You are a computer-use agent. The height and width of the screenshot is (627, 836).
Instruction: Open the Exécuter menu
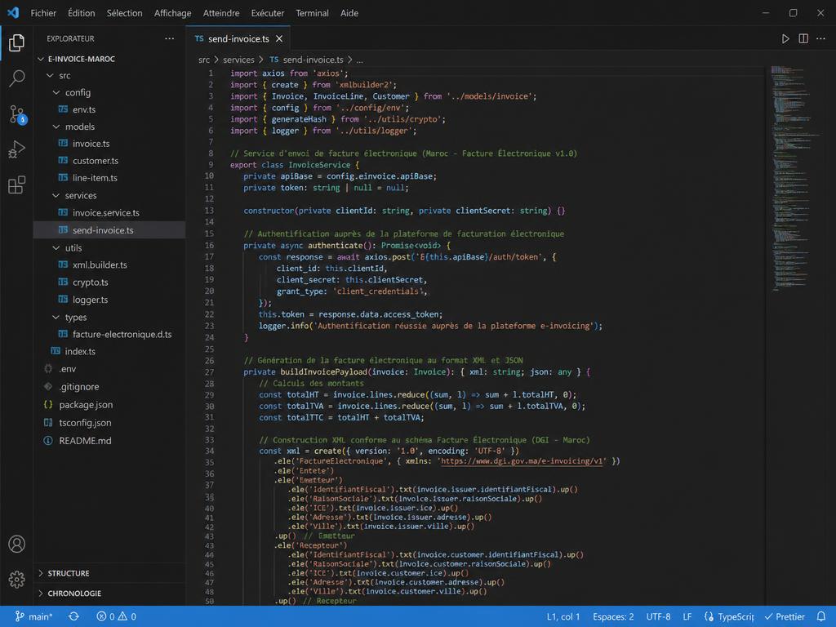point(268,13)
